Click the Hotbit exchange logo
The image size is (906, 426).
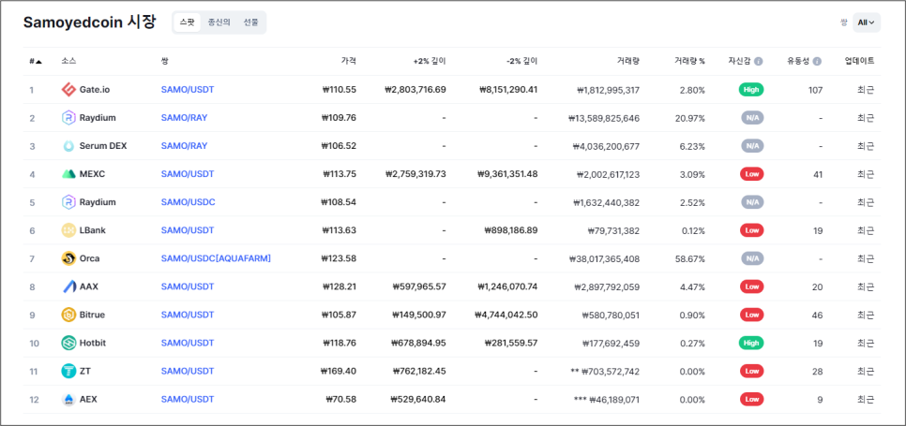[x=68, y=343]
